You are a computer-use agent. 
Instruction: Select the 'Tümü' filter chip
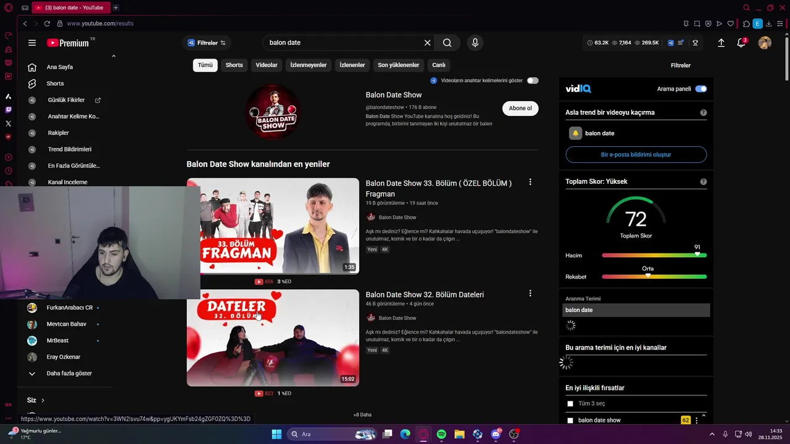coord(205,65)
